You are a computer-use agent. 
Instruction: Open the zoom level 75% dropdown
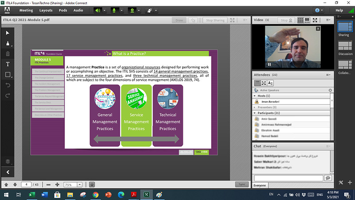pos(79,184)
